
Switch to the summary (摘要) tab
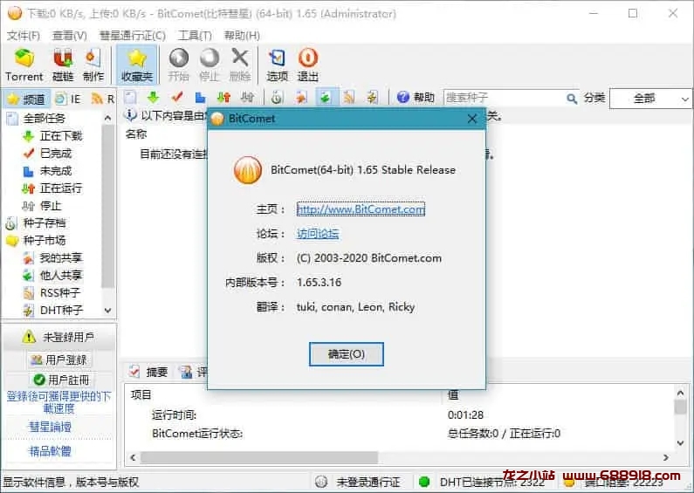[x=148, y=372]
